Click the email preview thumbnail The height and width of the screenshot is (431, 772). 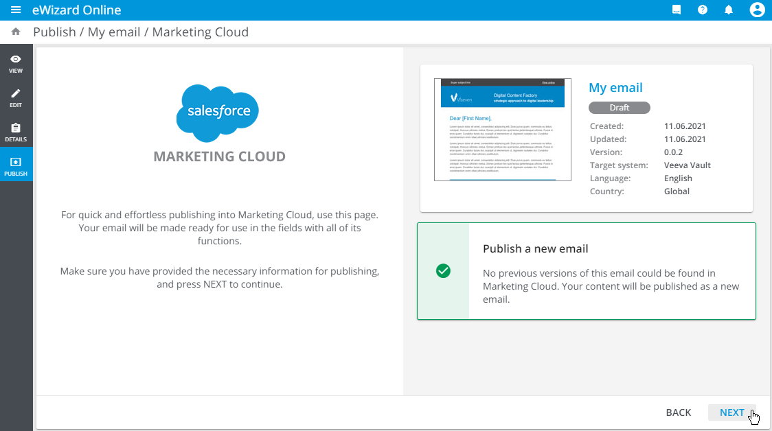pyautogui.click(x=502, y=130)
